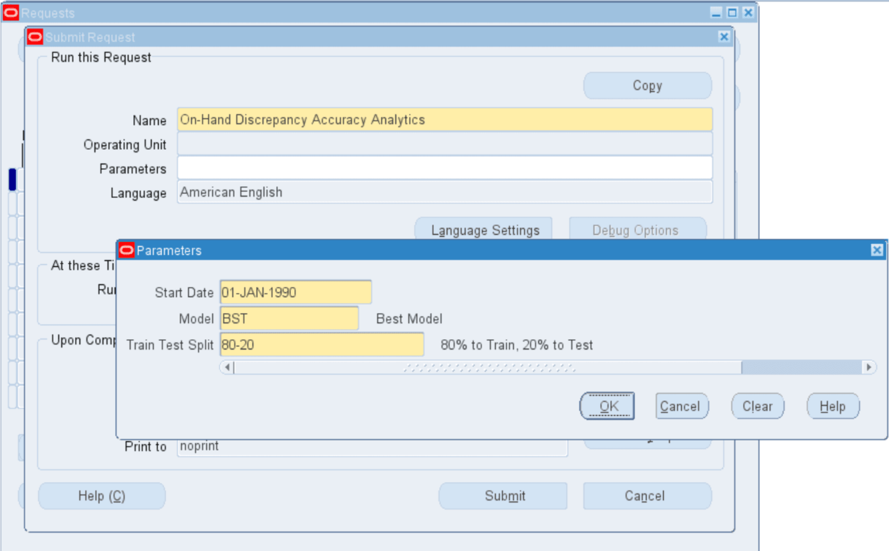This screenshot has width=889, height=551.
Task: Submit the request
Action: coord(502,496)
